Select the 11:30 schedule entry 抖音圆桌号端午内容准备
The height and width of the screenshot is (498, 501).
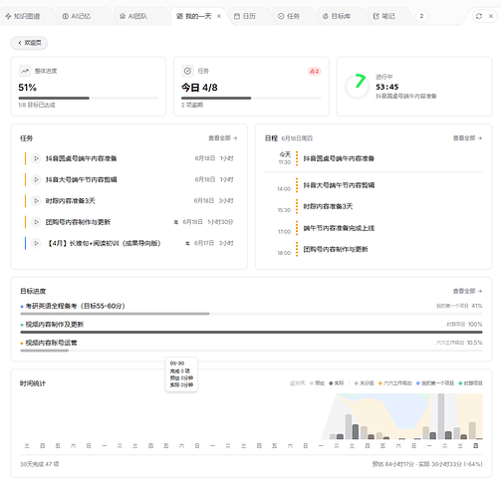(339, 158)
